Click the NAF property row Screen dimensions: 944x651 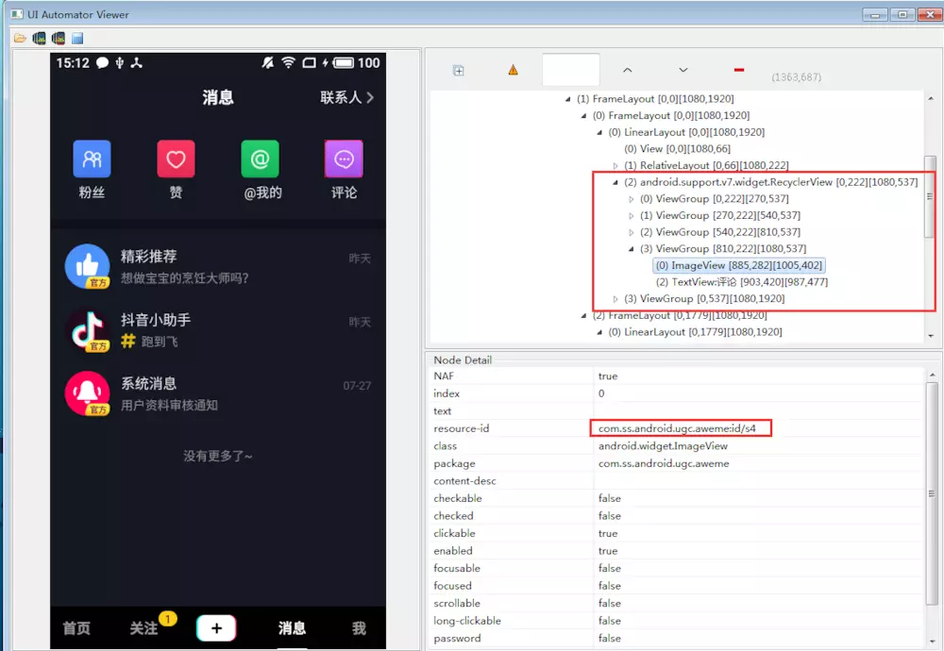(x=677, y=376)
